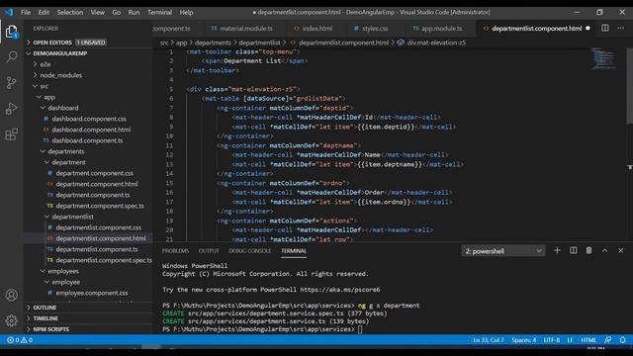
Task: Expand the e2e folder
Action: 45,64
